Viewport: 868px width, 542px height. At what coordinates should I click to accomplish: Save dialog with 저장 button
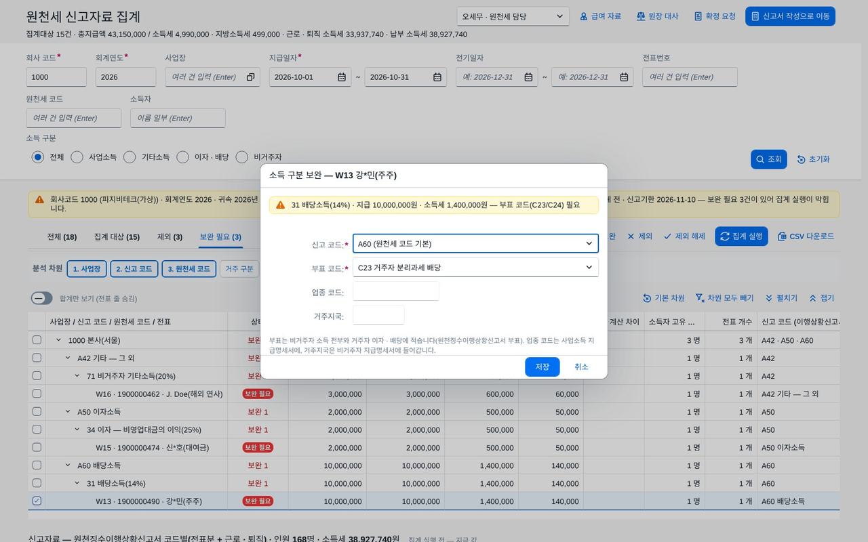[x=542, y=367]
